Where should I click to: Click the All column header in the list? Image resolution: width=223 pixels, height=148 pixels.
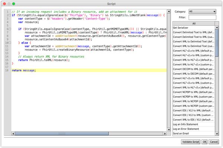click(x=194, y=23)
